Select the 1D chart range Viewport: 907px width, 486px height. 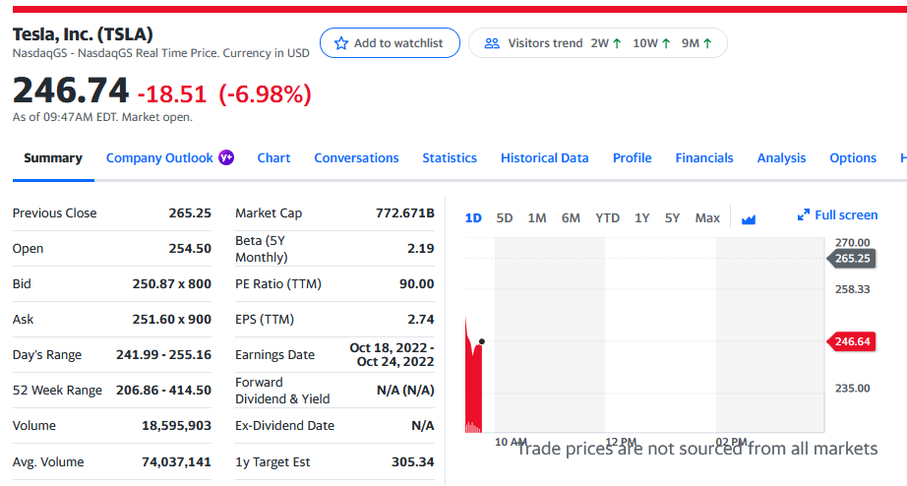(x=473, y=218)
